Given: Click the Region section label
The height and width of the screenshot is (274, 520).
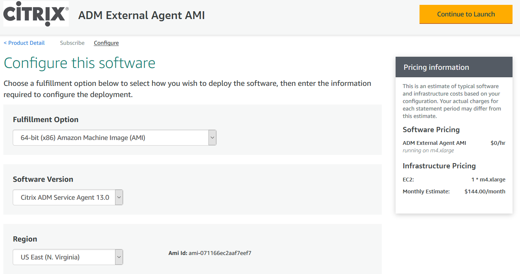Looking at the screenshot, I should [x=25, y=239].
